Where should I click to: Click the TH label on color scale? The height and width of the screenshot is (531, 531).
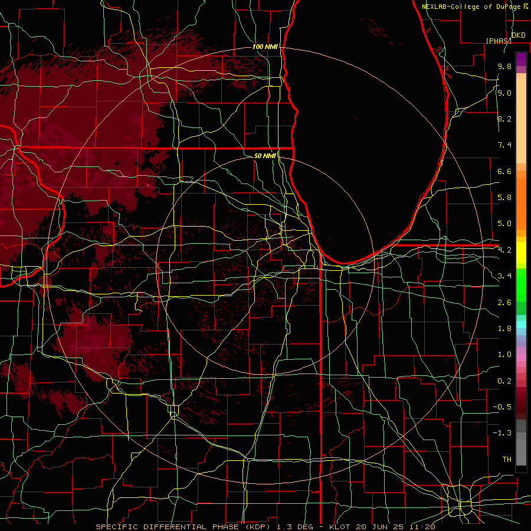pos(507,459)
